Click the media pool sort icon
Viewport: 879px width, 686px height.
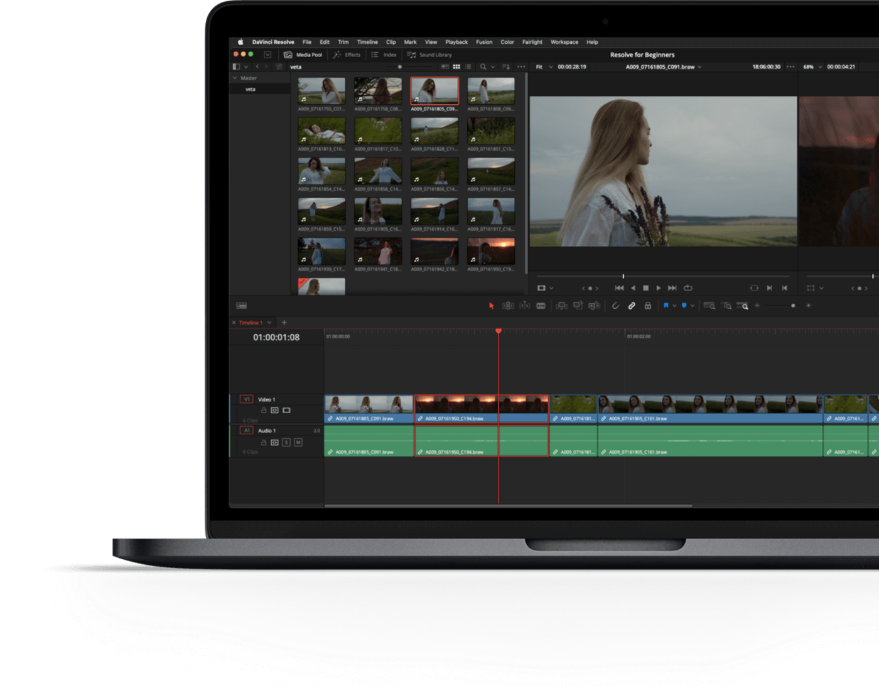[506, 67]
